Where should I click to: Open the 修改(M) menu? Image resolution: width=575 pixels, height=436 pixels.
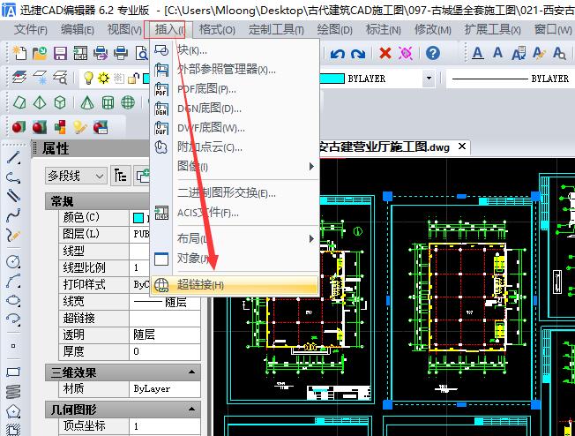click(x=433, y=29)
